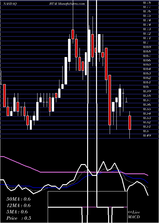The width and height of the screenshot is (159, 223).
Task: Click the 5MA : 0.6 legend entry
Action: tap(17, 212)
